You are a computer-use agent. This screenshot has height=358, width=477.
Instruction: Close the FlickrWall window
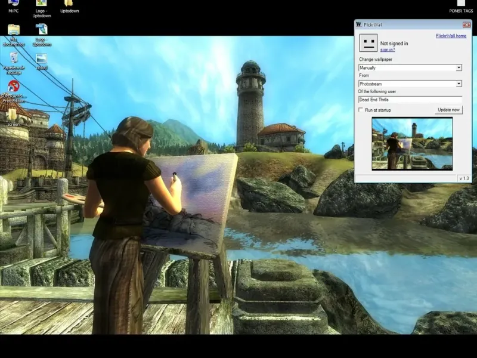[x=466, y=24]
